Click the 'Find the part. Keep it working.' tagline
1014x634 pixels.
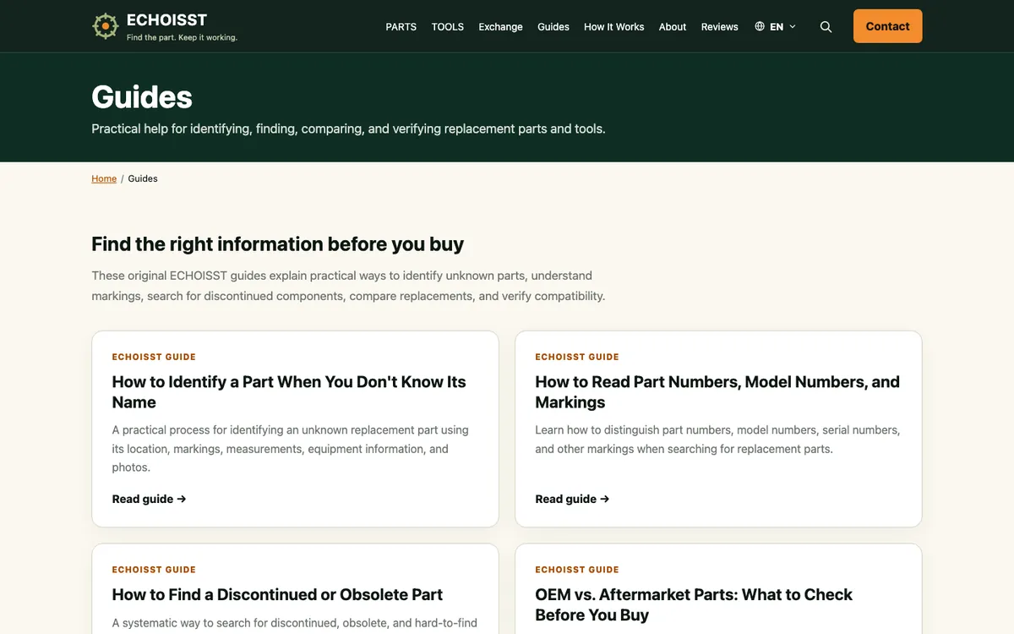[182, 37]
